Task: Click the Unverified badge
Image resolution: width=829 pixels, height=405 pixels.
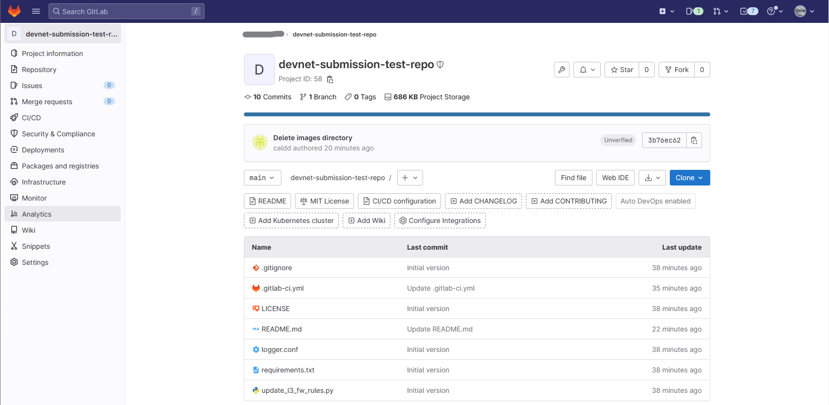Action: (x=618, y=140)
